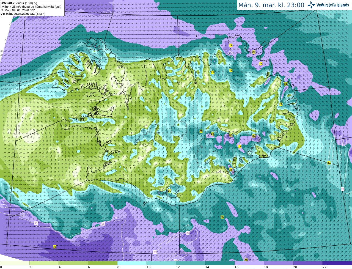Click the IT: Mán. 09. 03. 2026 00Z line
The image size is (352, 269).
tap(18, 10)
